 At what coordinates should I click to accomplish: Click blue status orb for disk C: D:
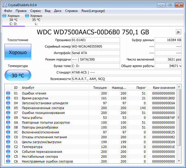coord(4,16)
